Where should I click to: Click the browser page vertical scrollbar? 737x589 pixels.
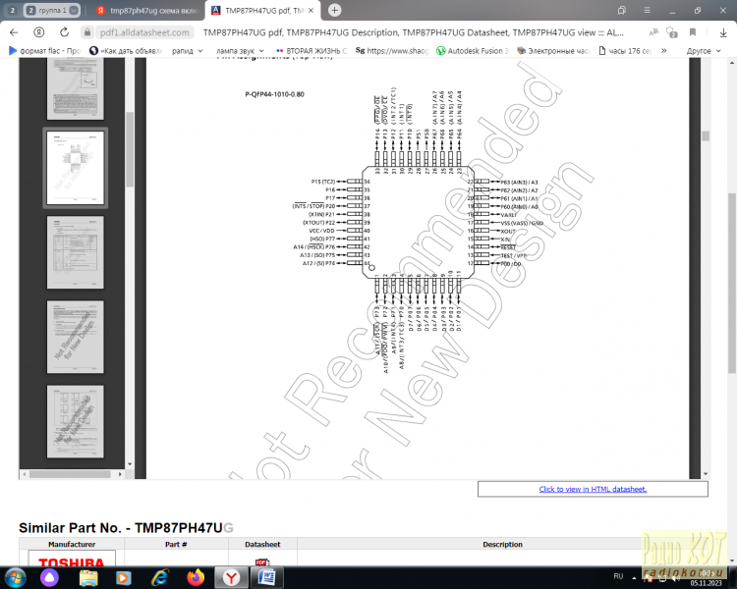click(732, 283)
